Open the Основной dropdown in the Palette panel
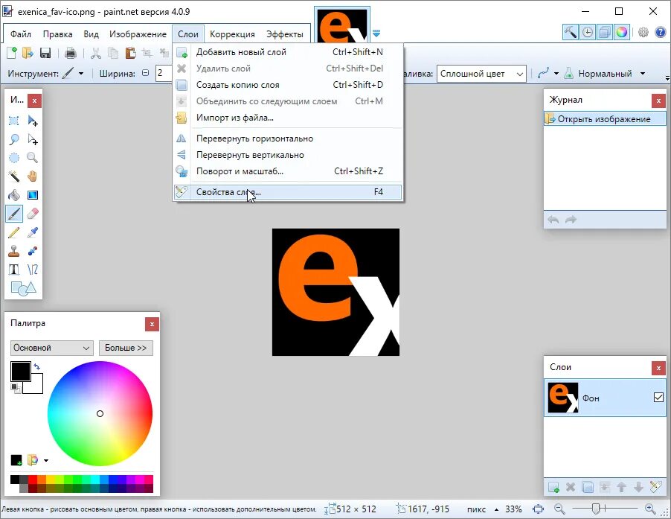Image resolution: width=671 pixels, height=519 pixels. [x=51, y=348]
